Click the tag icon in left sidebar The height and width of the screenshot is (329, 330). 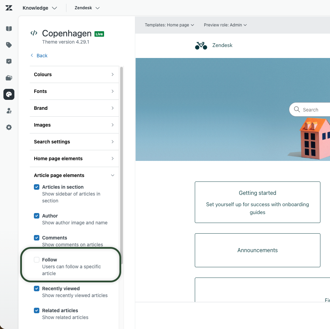pyautogui.click(x=9, y=45)
